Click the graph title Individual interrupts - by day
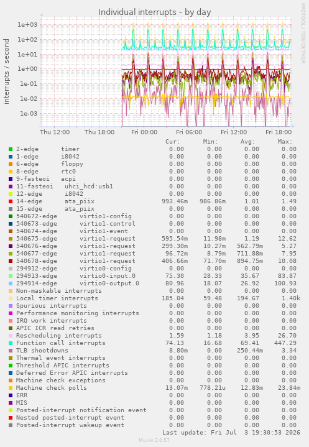 [154, 12]
